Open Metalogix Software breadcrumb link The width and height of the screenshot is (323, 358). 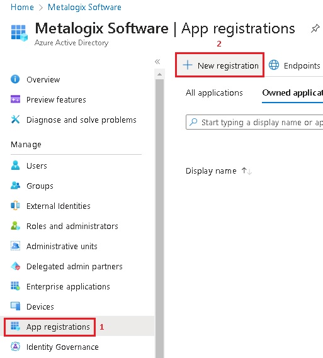[84, 7]
